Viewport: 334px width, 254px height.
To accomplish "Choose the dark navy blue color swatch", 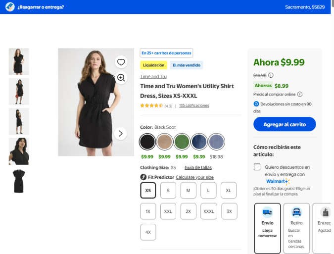I will (199, 142).
